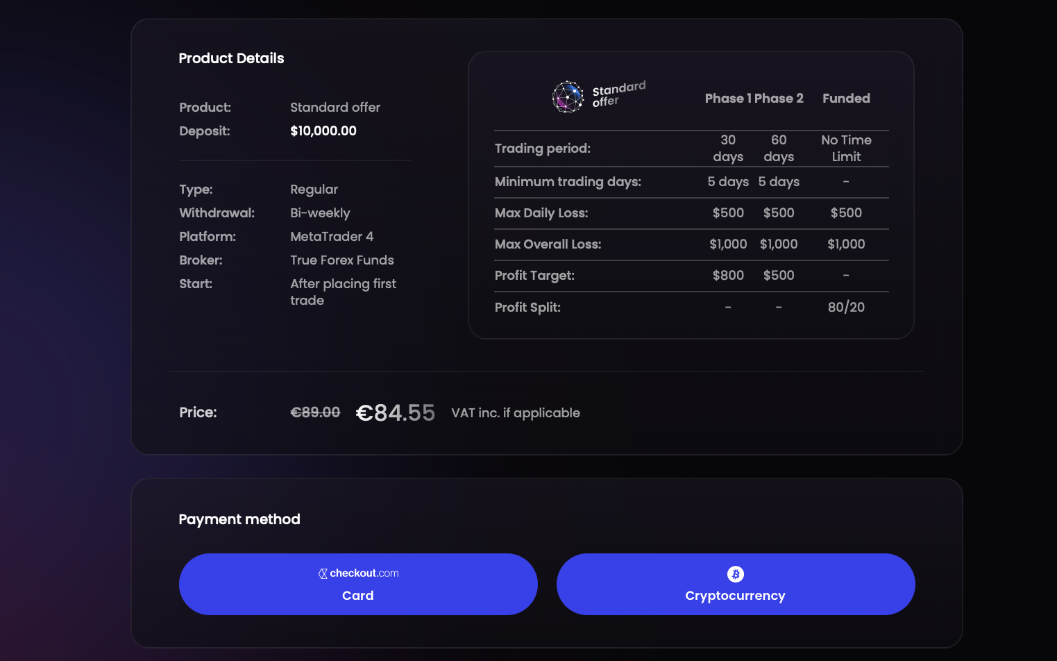The height and width of the screenshot is (661, 1057).
Task: Click the Funded column header
Action: point(846,99)
